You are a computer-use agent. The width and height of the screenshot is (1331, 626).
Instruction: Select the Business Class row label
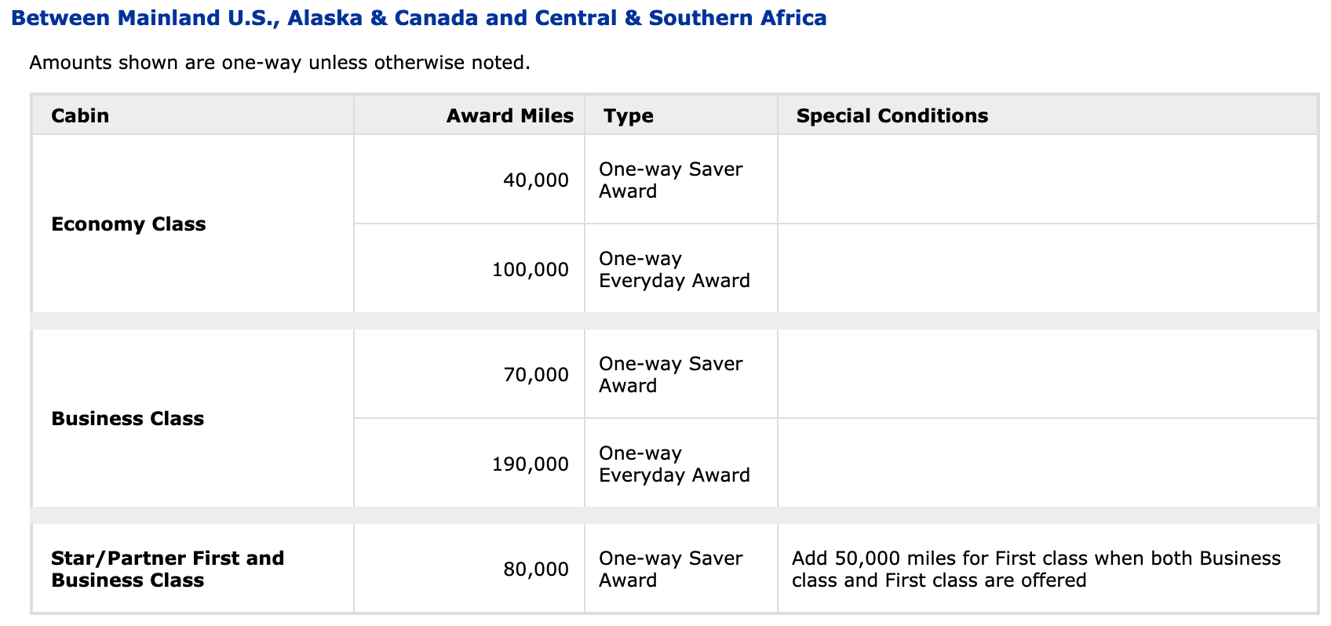[x=127, y=419]
